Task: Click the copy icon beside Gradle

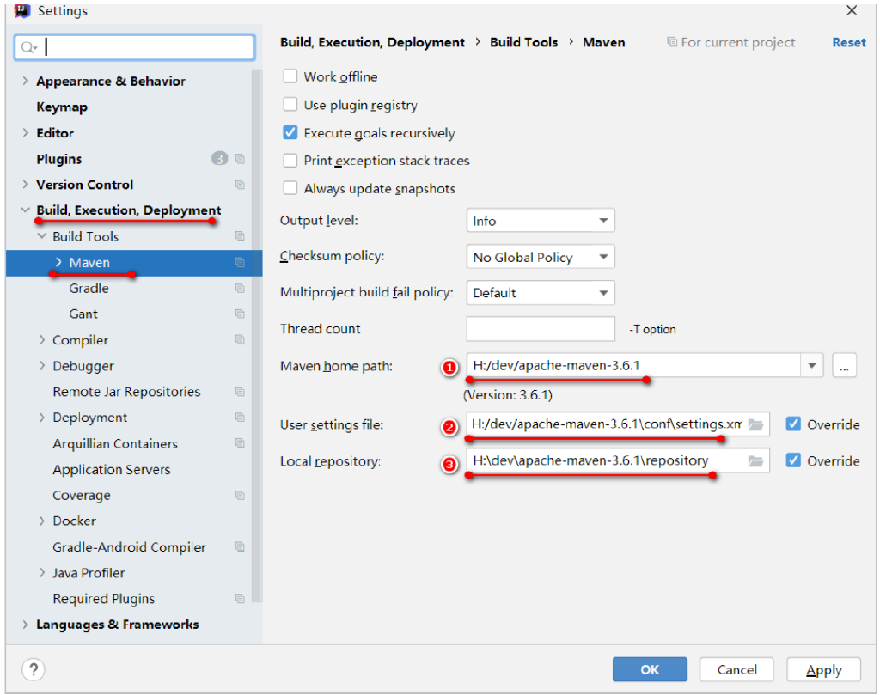Action: pyautogui.click(x=240, y=289)
